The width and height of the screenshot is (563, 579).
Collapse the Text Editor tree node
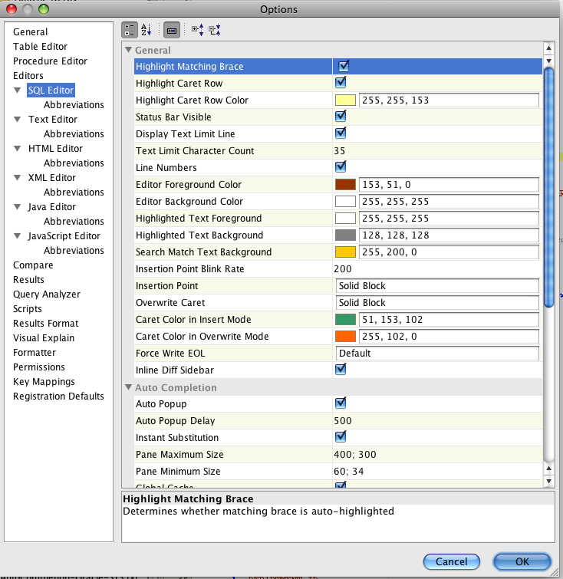click(x=17, y=120)
